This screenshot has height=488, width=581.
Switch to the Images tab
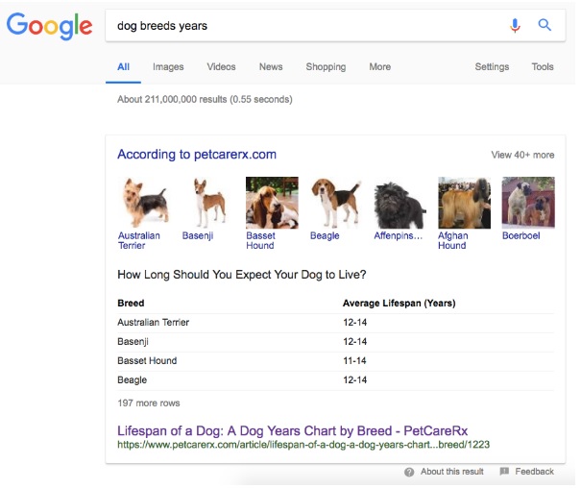click(168, 67)
